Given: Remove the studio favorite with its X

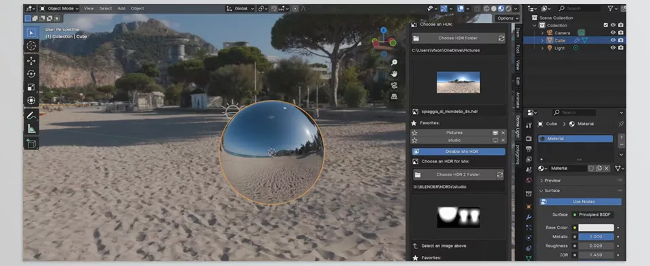Looking at the screenshot, I should (503, 141).
